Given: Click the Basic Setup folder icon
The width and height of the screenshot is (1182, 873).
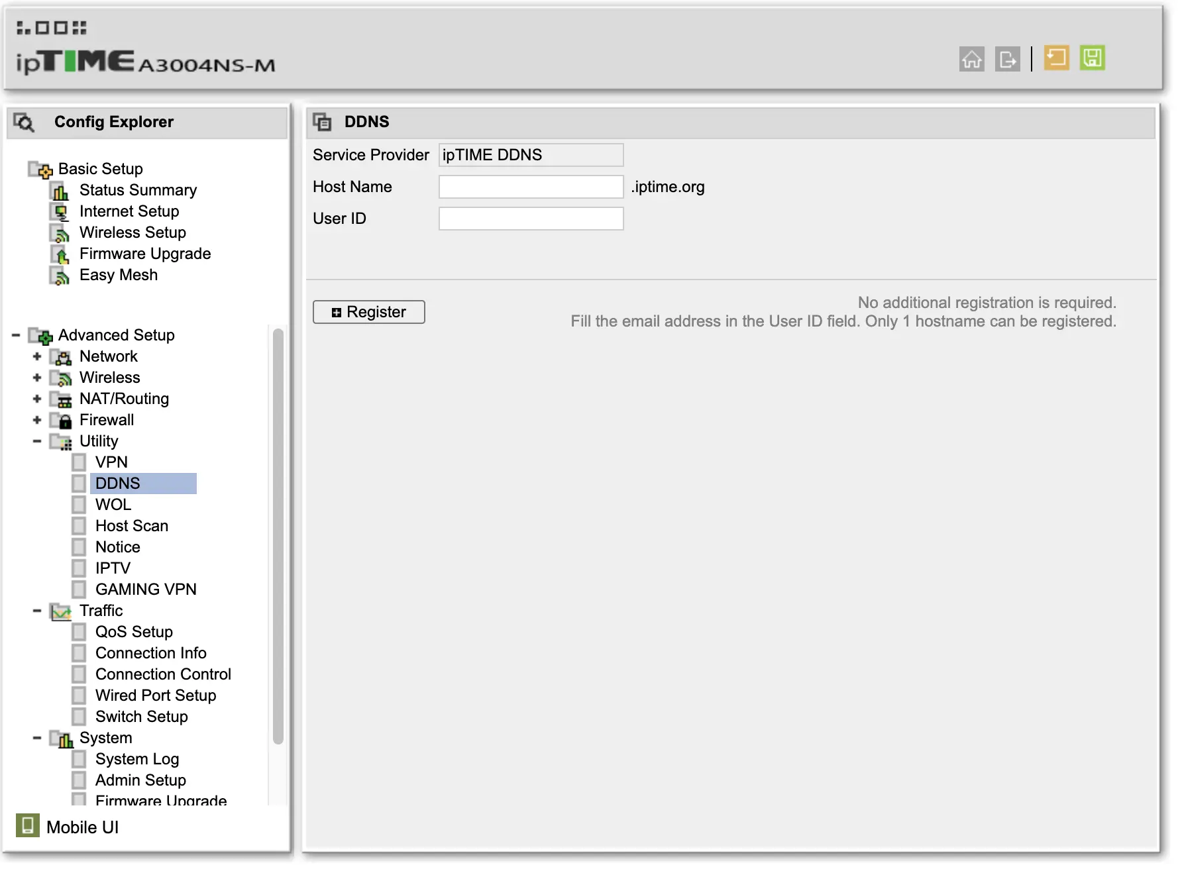Looking at the screenshot, I should click(40, 170).
